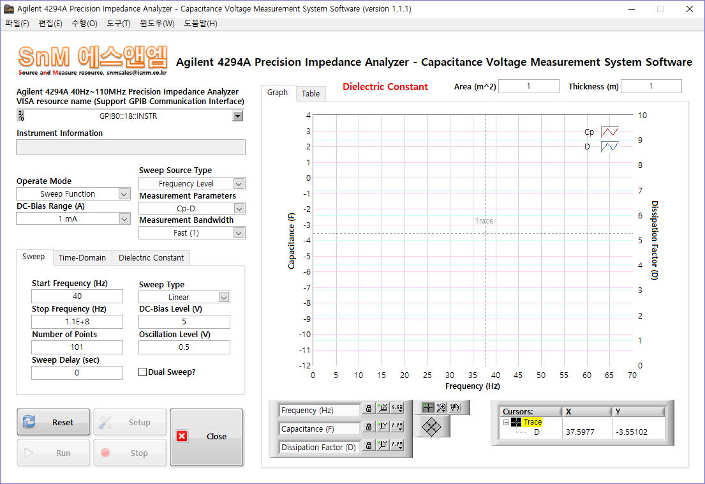
Task: Click the VISA I/O resource icon
Action: pyautogui.click(x=21, y=116)
